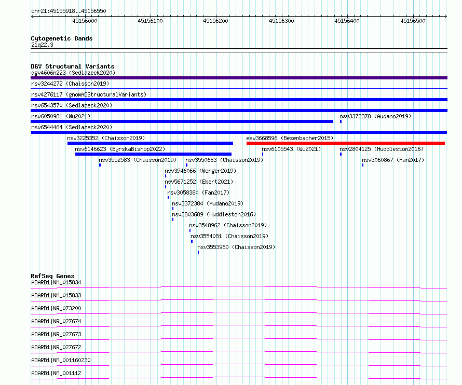Click the red esv3668596 variant bar

pos(346,143)
